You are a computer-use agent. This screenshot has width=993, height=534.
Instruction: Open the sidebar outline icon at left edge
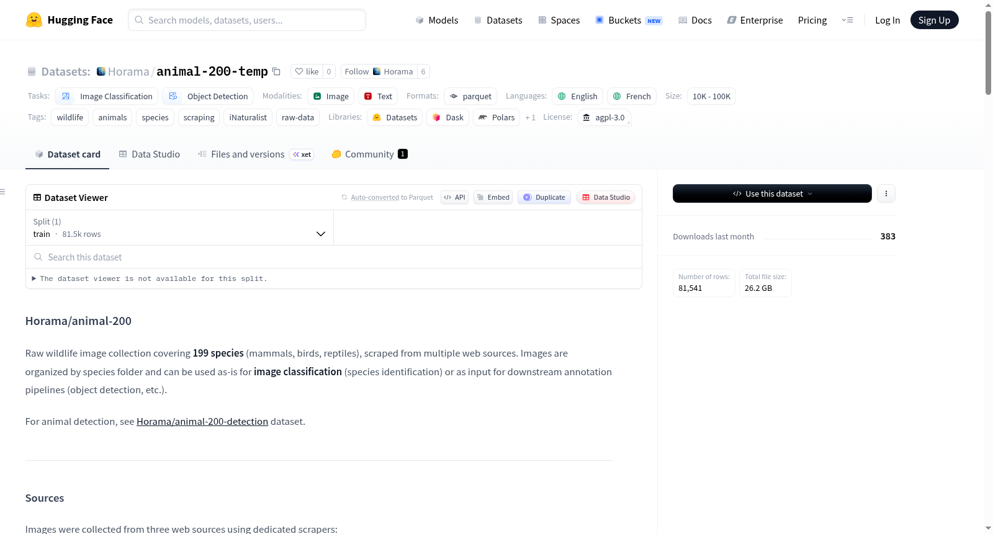coord(2,192)
